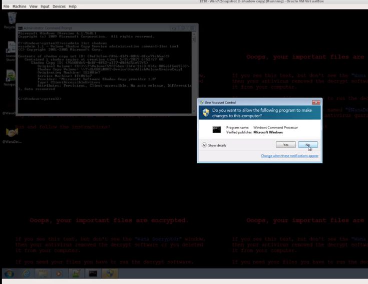
Task: Switch to Command Prompt taskbar button
Action: coord(93,273)
